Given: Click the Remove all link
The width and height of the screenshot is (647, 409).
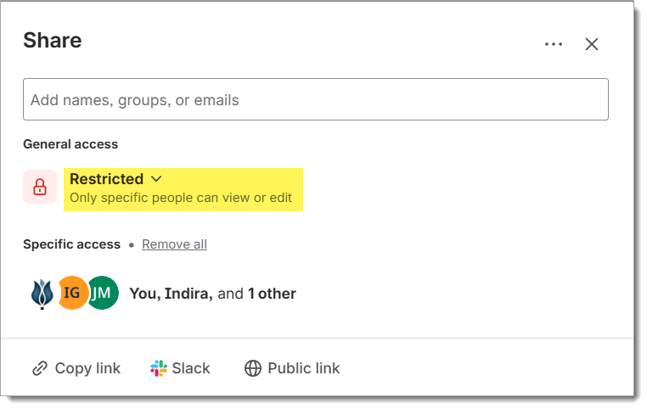Looking at the screenshot, I should click(174, 244).
